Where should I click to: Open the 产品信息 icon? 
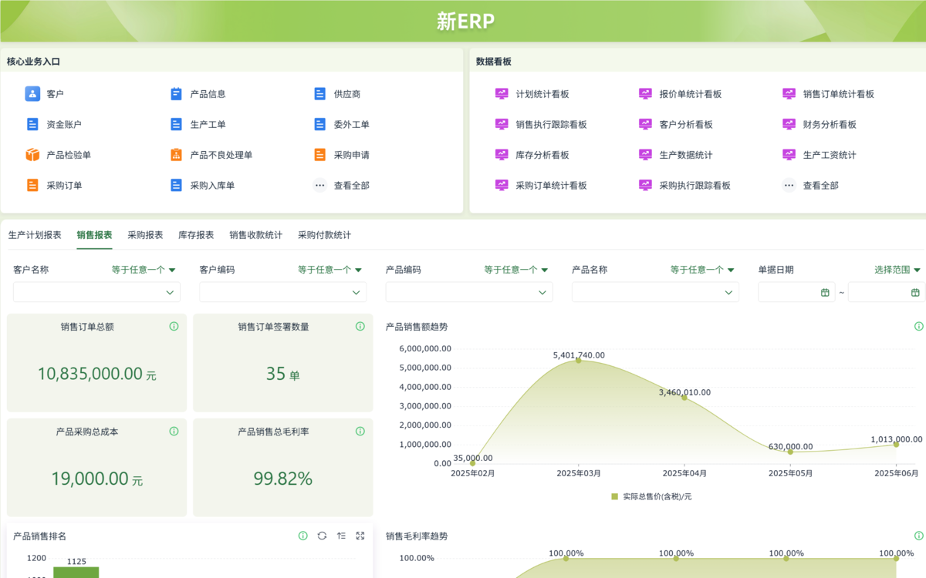coord(176,94)
